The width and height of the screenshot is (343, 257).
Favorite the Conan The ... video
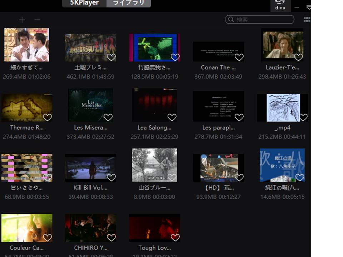239,57
